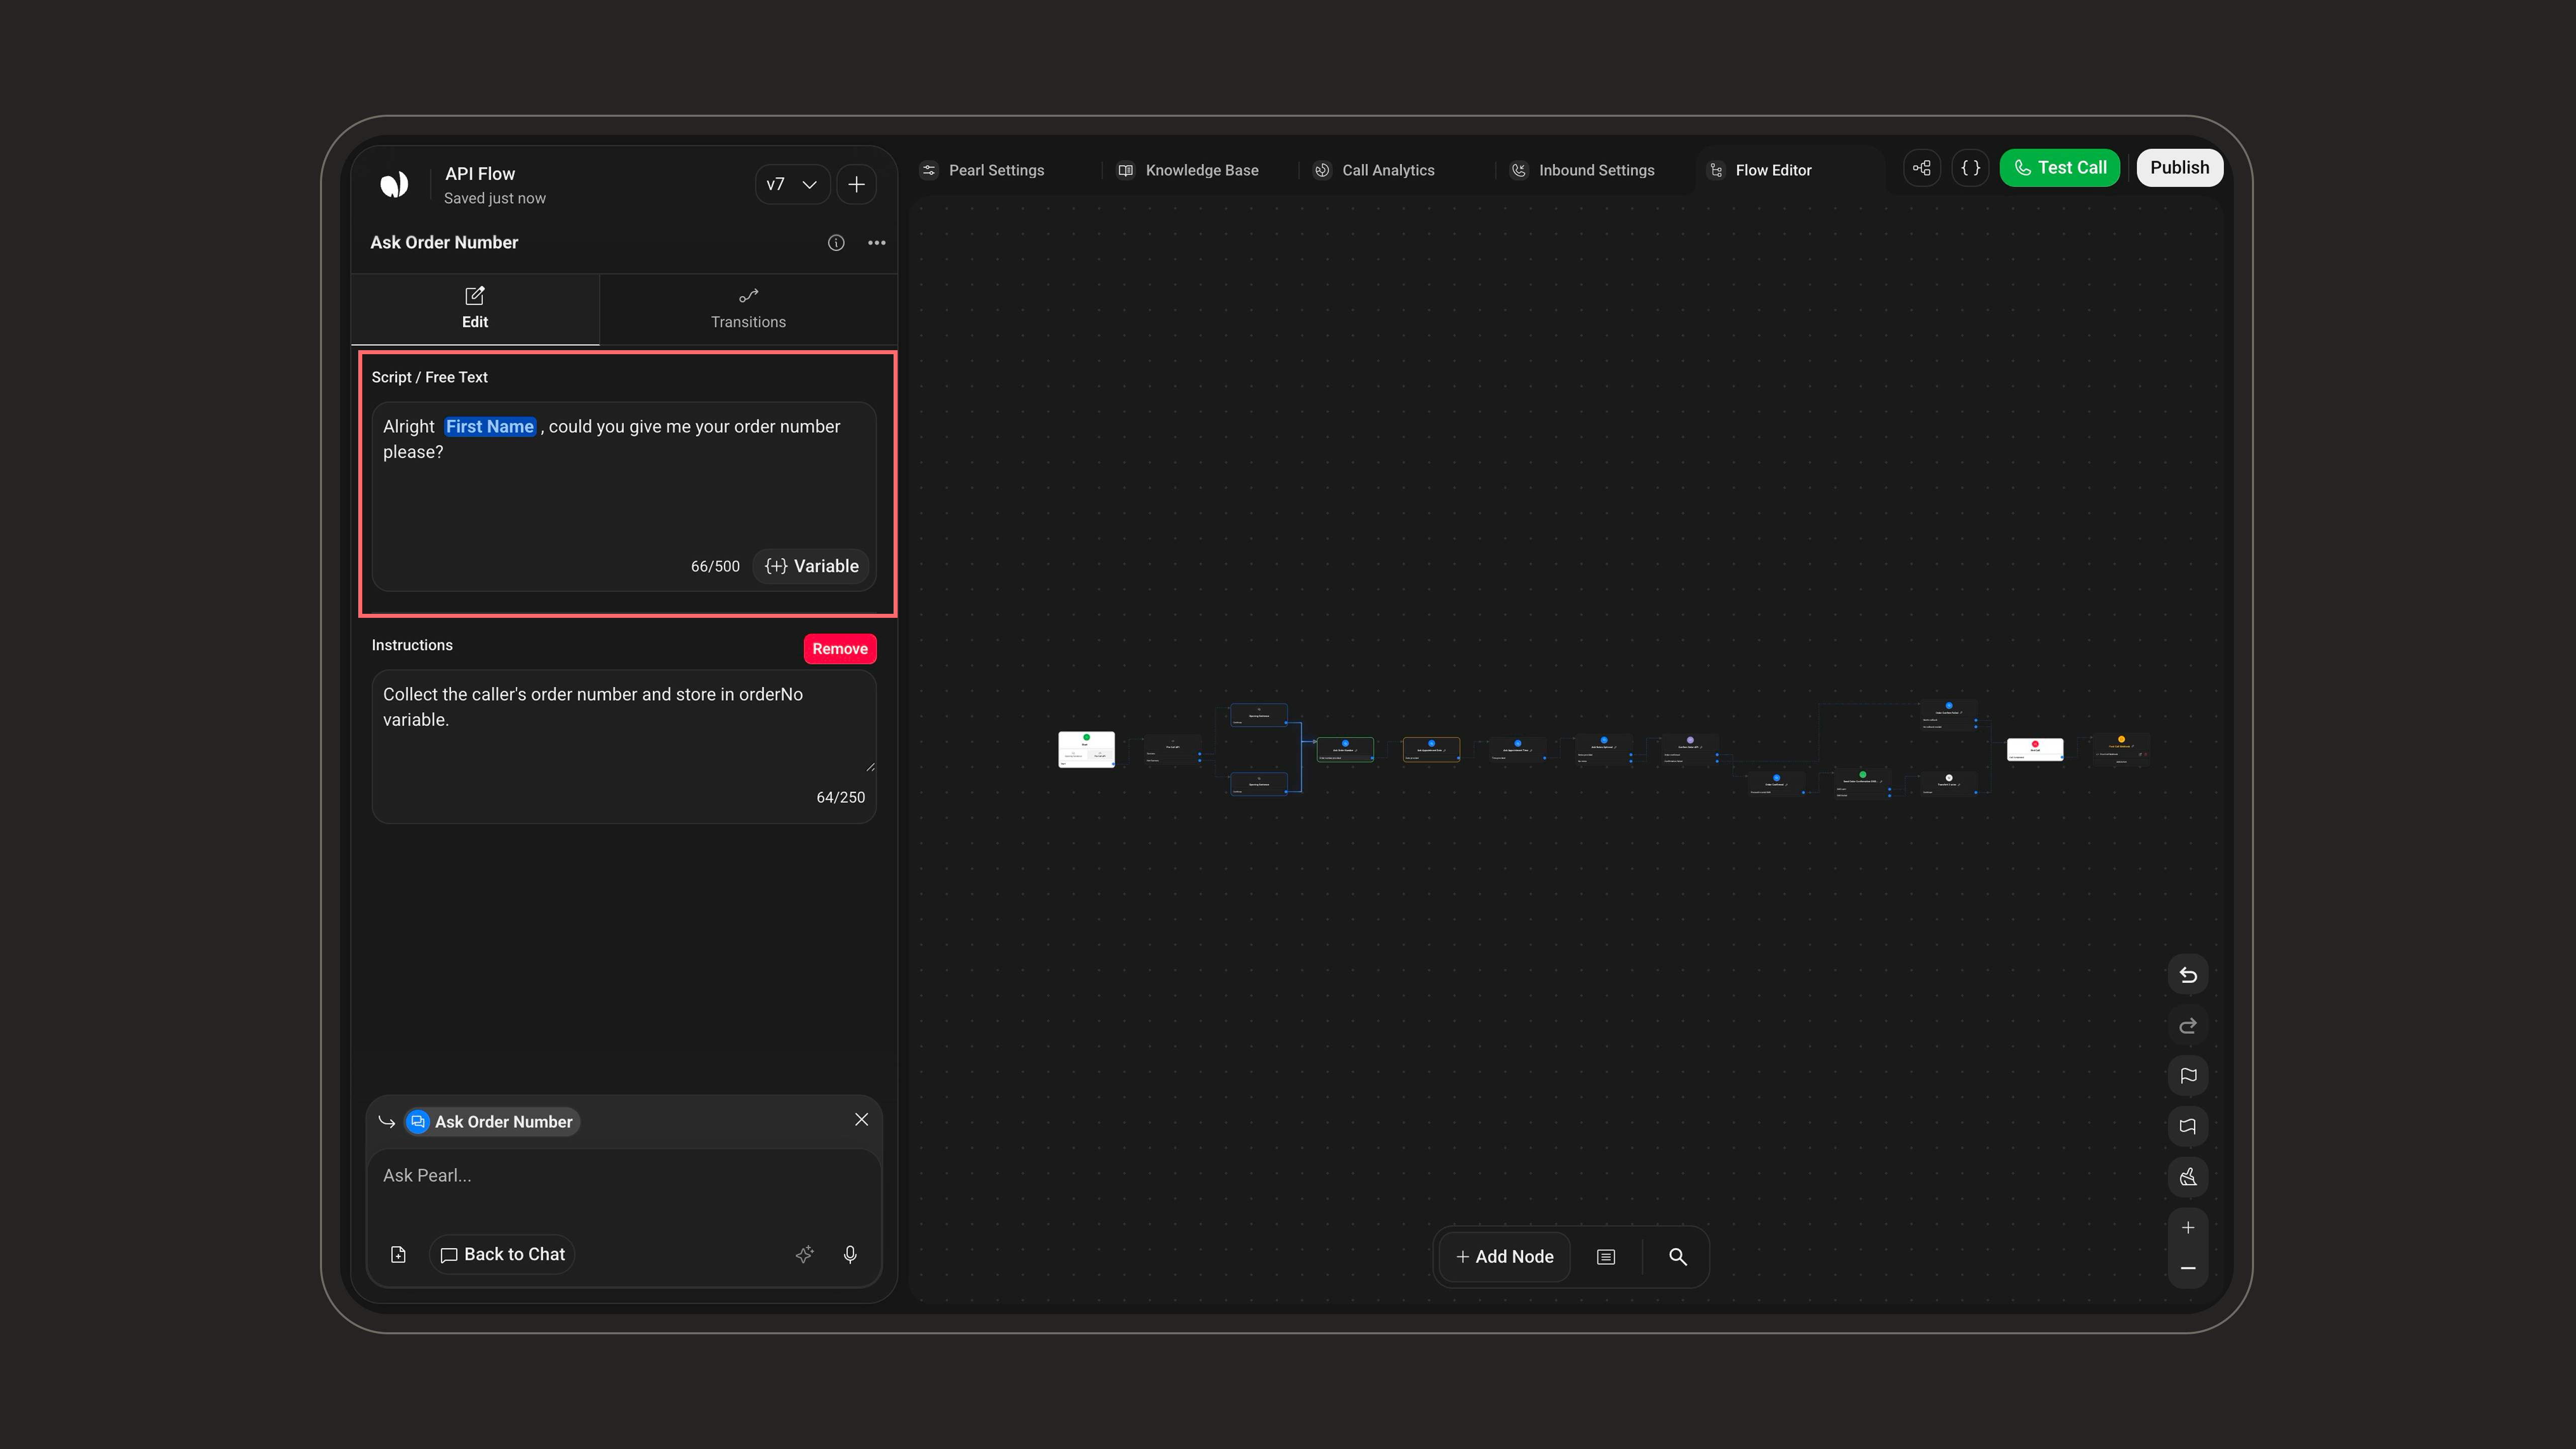Open the node info icon
Image resolution: width=2576 pixels, height=1449 pixels.
[x=836, y=243]
